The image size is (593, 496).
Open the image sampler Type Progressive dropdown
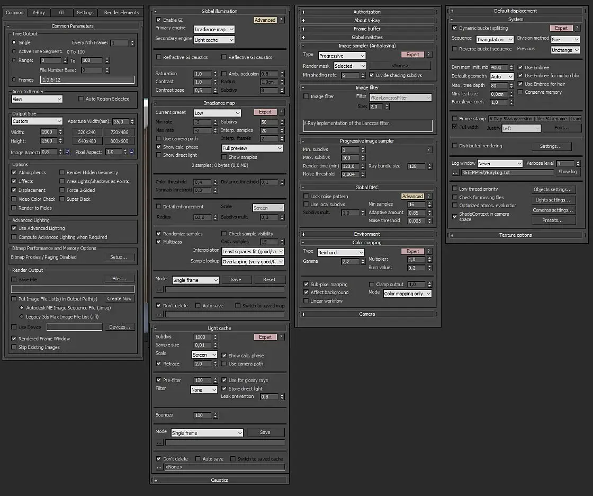(x=342, y=56)
